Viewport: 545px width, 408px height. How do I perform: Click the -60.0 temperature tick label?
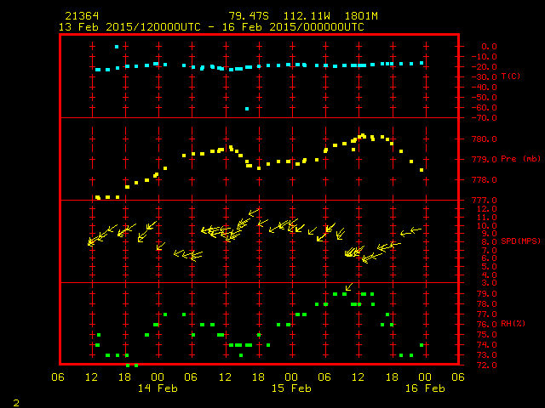485,108
